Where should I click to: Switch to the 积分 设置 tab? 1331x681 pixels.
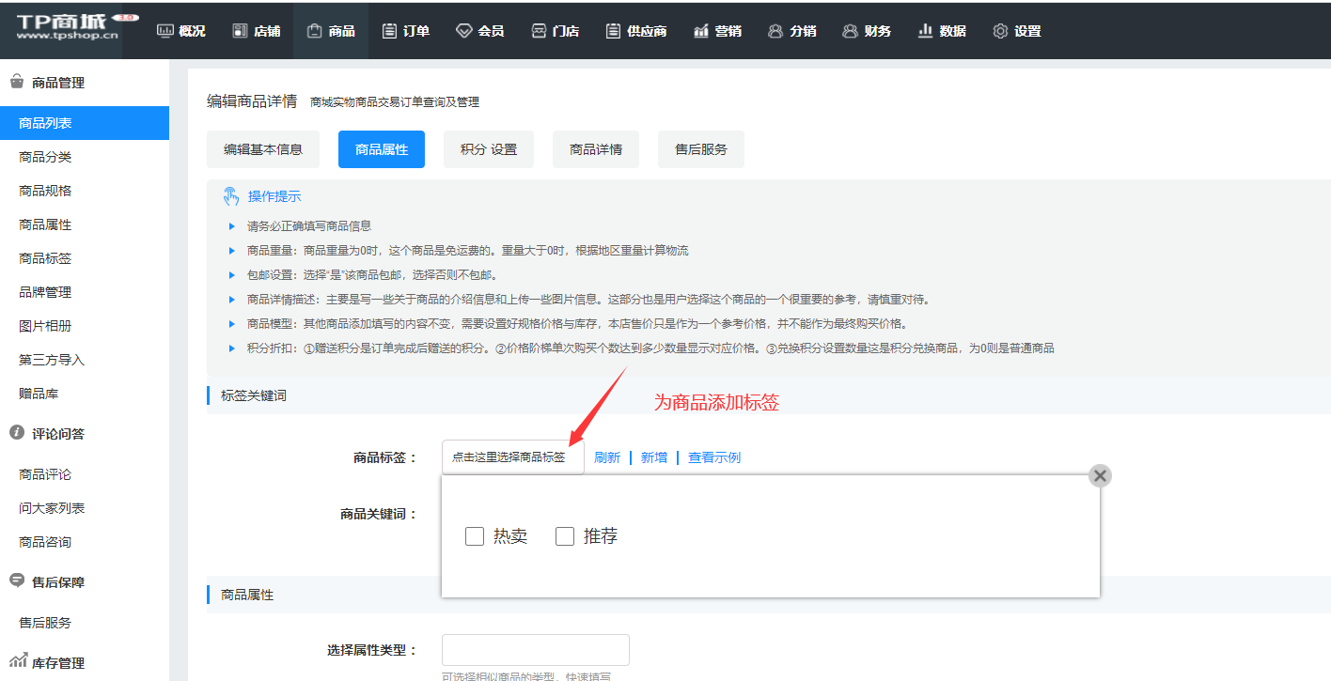[488, 149]
